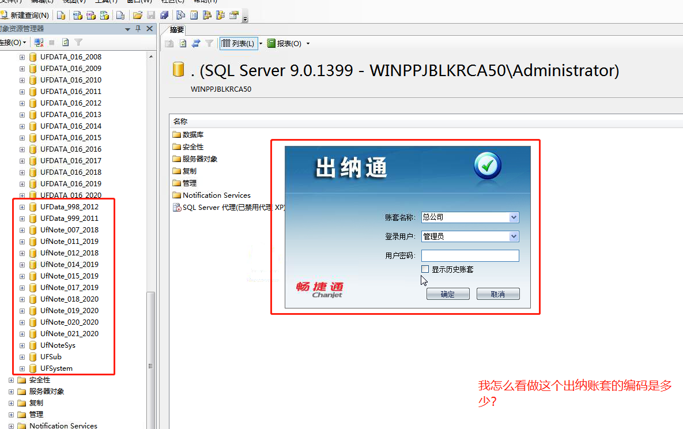Image resolution: width=683 pixels, height=429 pixels.
Task: Expand the 服务器对象 folder in the tree
Action: (x=12, y=392)
